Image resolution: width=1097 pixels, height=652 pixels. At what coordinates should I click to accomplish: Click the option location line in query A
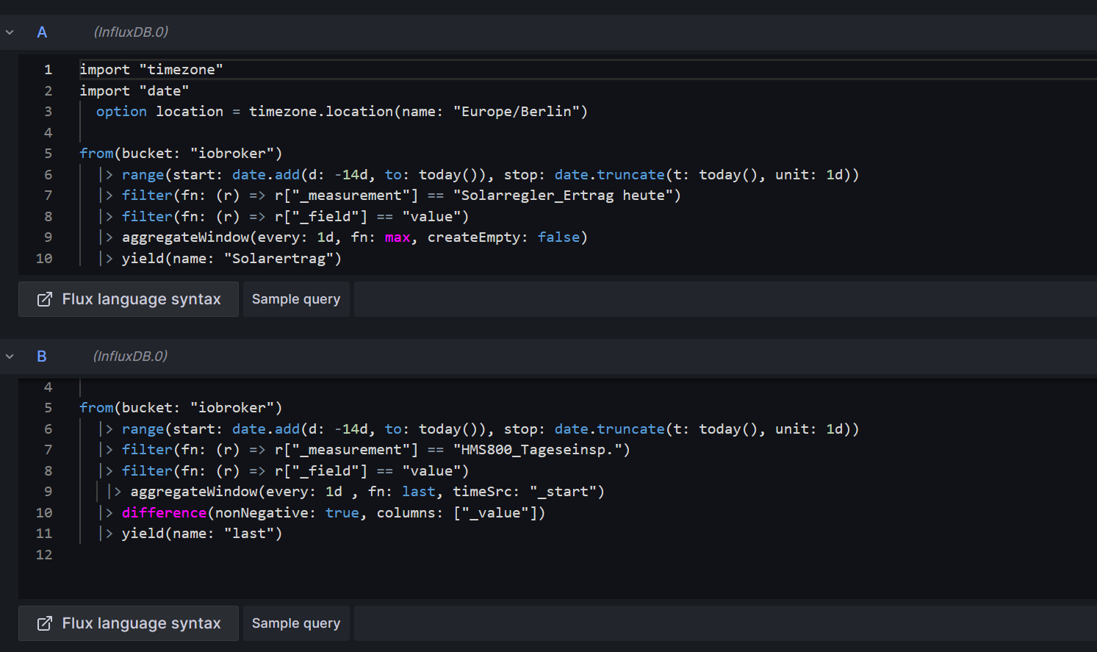[342, 111]
